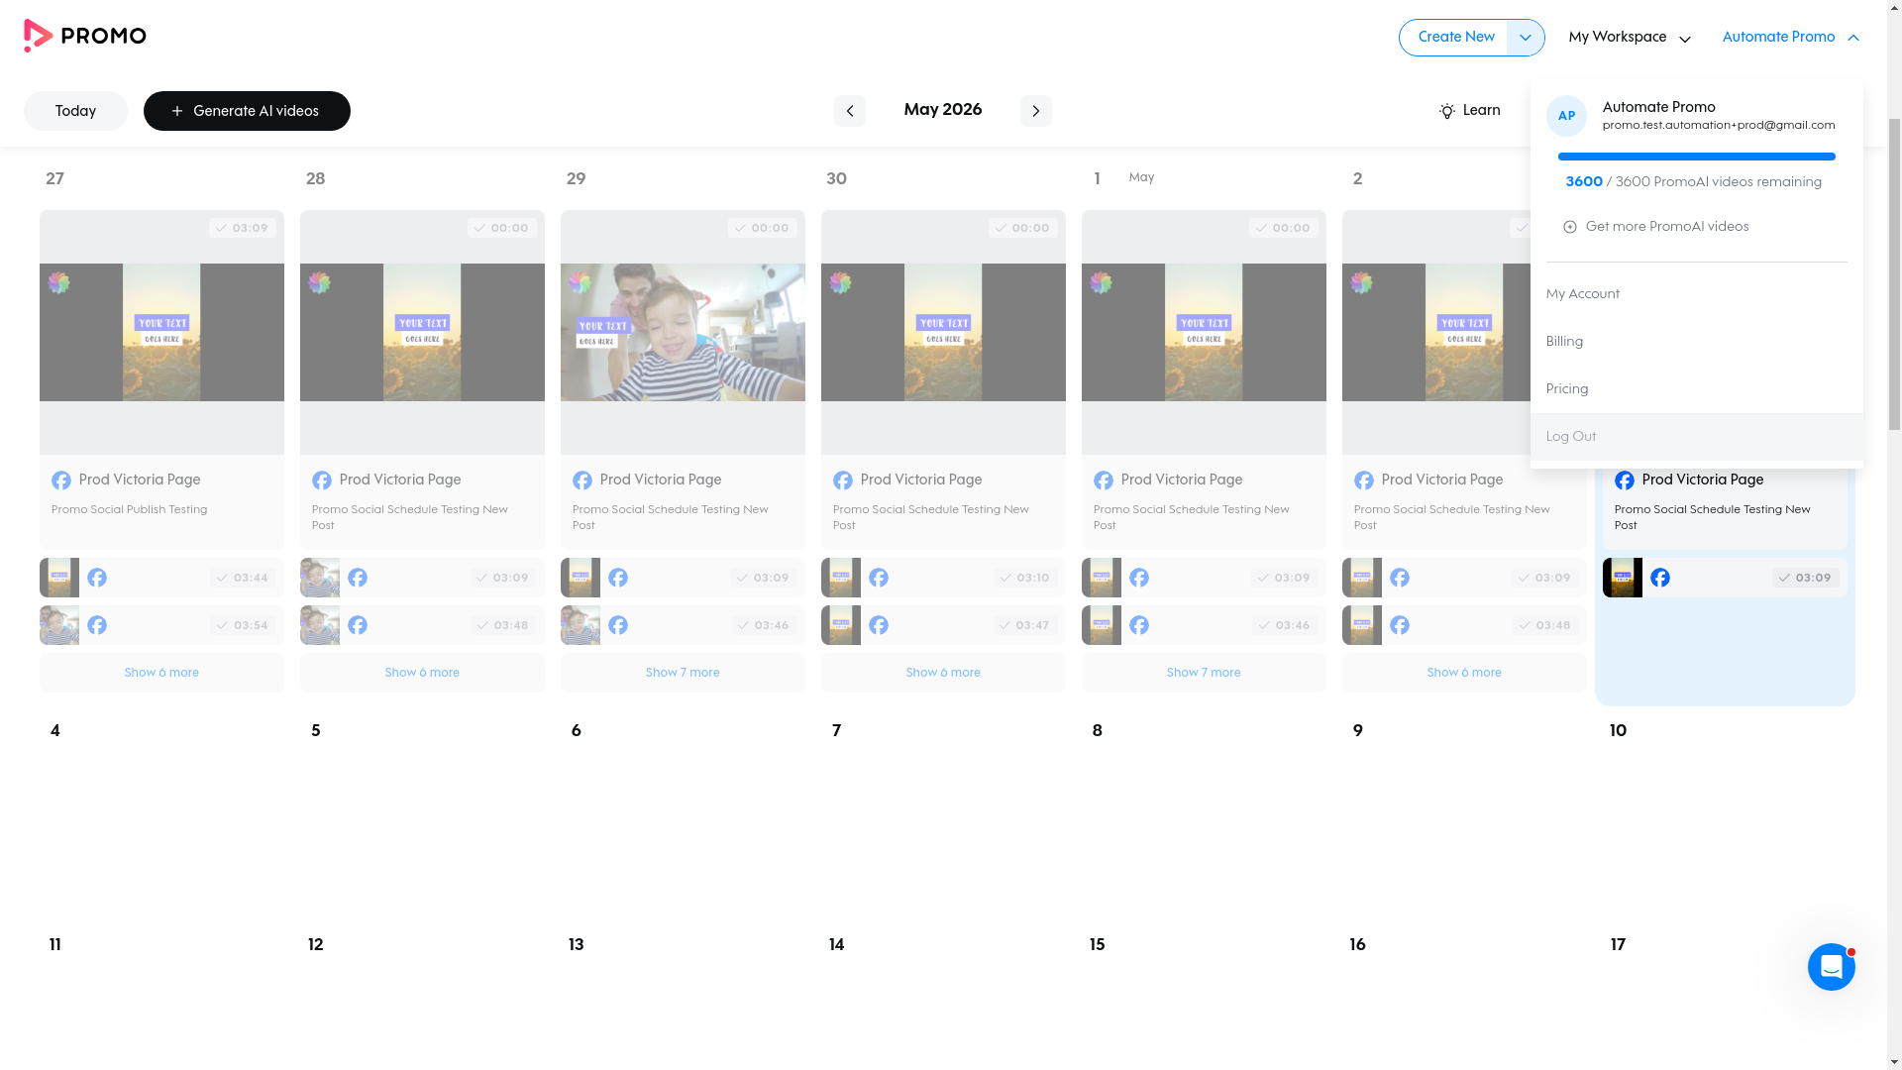Click Show 7 more under day 29

pos(683,673)
